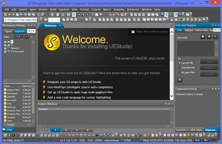This screenshot has width=222, height=144.
Task: Create a new file with the blank page icon
Action: [x=17, y=14]
